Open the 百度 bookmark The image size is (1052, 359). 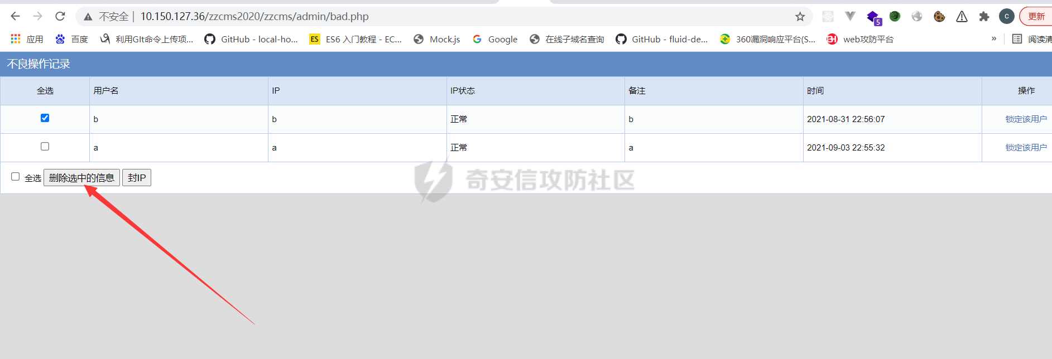click(x=71, y=39)
